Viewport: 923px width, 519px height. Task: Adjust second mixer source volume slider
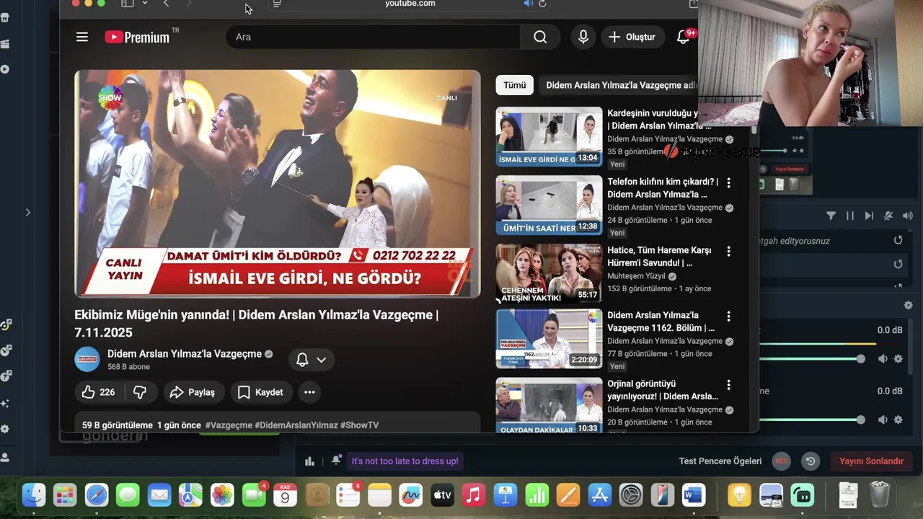click(810, 420)
